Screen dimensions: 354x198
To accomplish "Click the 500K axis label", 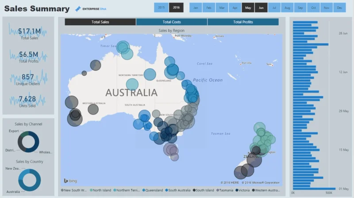I will click(329, 193).
